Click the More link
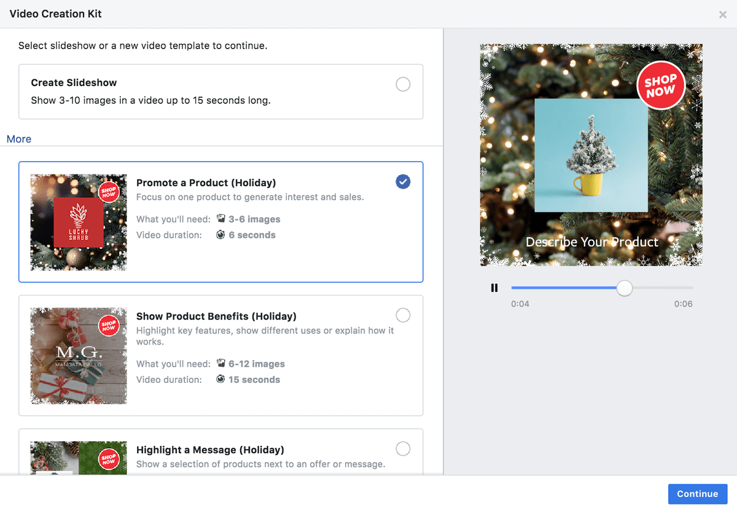The width and height of the screenshot is (737, 513). click(x=19, y=139)
